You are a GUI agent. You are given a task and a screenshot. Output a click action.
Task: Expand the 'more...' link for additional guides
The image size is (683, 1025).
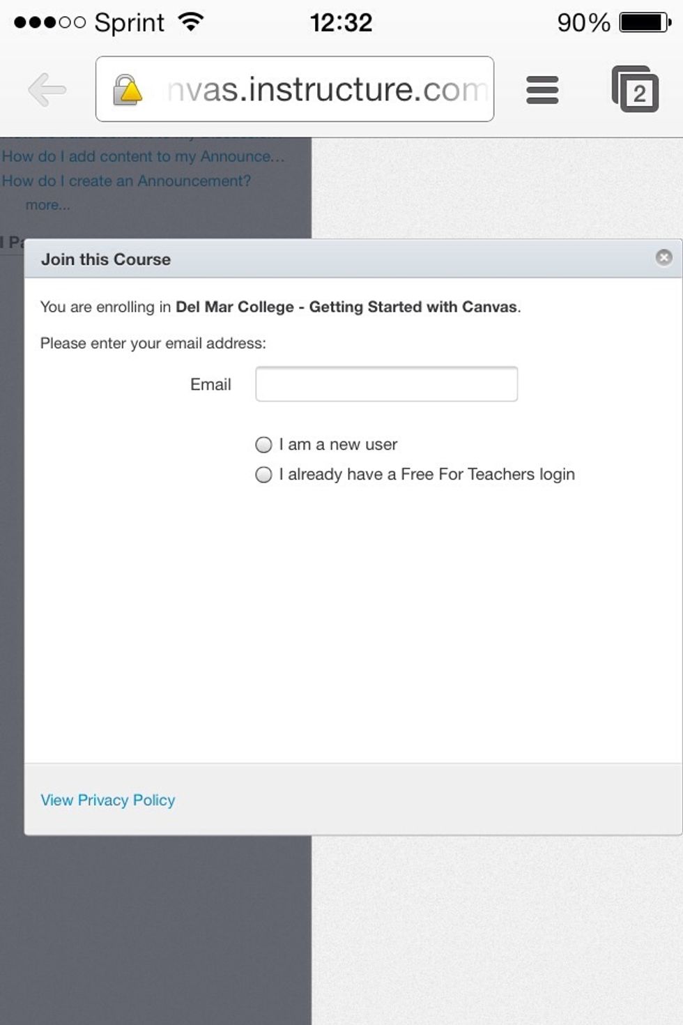[x=47, y=204]
